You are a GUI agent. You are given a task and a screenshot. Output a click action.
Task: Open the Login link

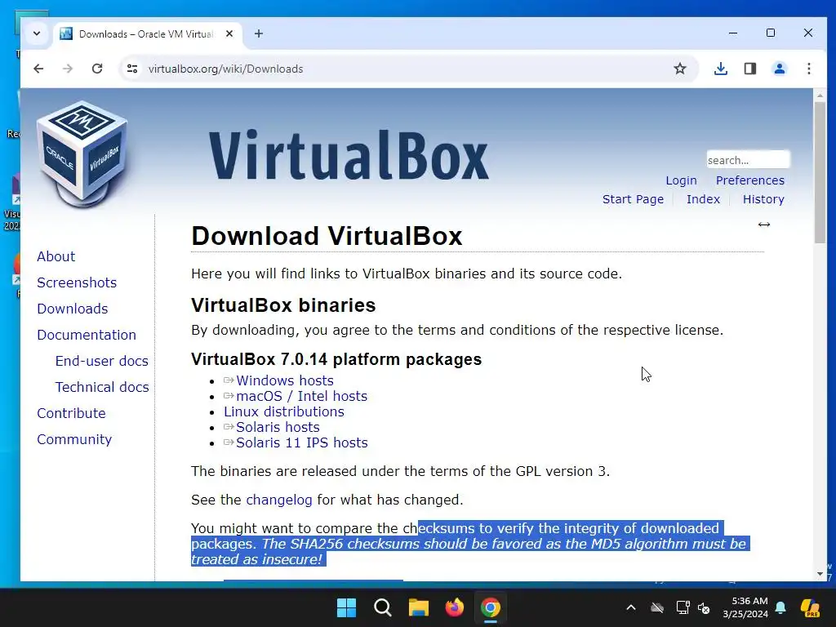[x=681, y=180]
